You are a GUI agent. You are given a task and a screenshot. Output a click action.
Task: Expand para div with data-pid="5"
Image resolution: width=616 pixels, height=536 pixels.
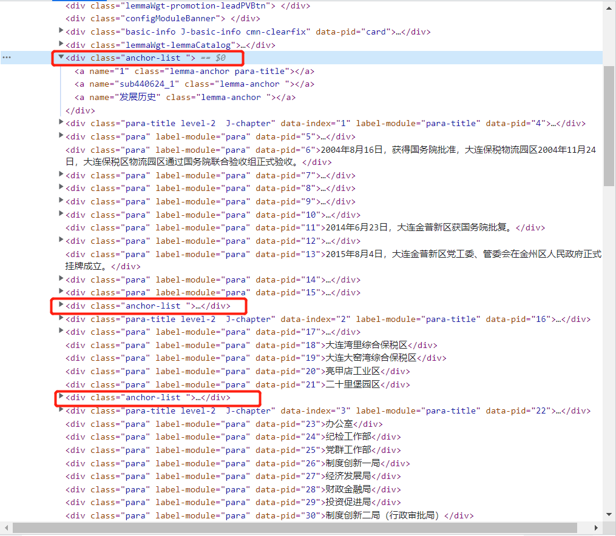click(61, 135)
